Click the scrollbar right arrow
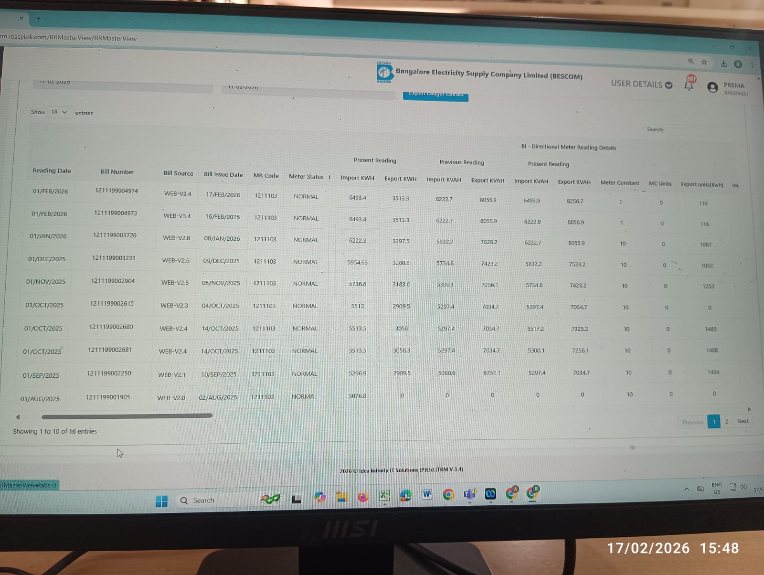The width and height of the screenshot is (764, 575). pos(749,409)
